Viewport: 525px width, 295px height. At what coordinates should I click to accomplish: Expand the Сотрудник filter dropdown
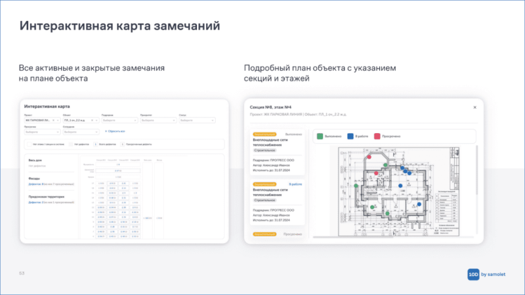pyautogui.click(x=81, y=132)
